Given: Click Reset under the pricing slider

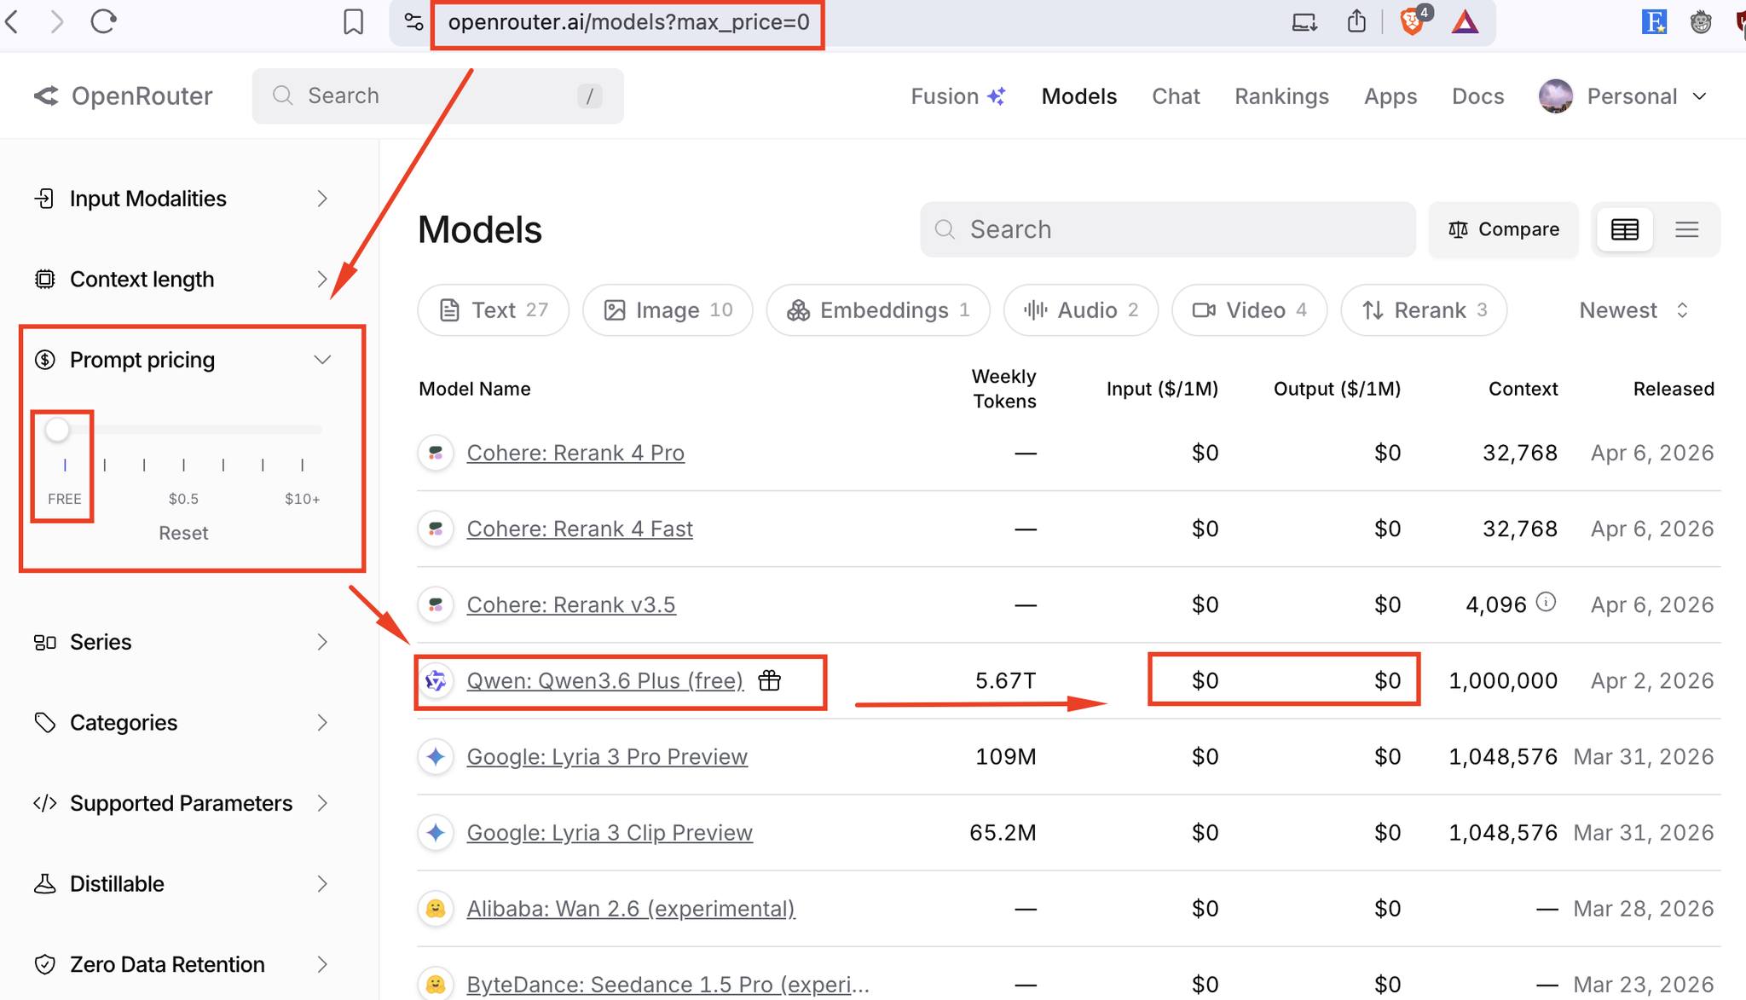Looking at the screenshot, I should point(183,533).
